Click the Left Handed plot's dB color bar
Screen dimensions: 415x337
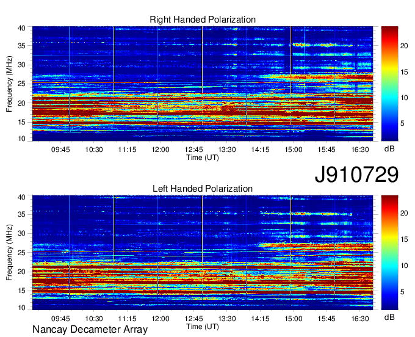tap(389, 253)
